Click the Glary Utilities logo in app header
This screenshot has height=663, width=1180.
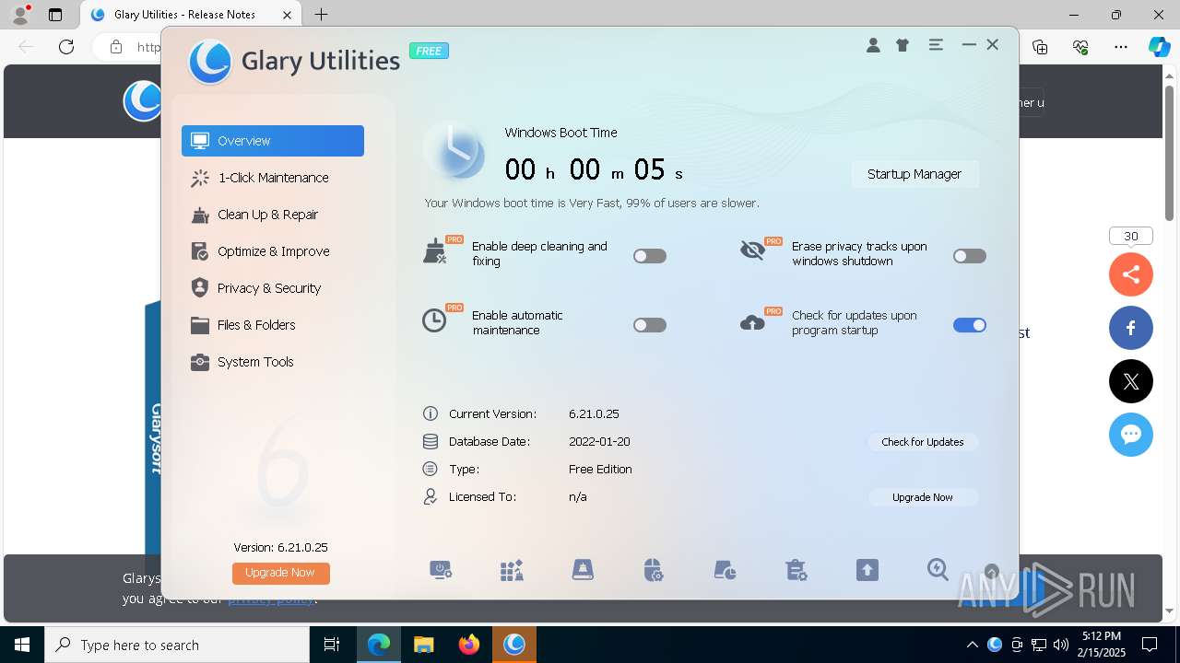(x=209, y=62)
